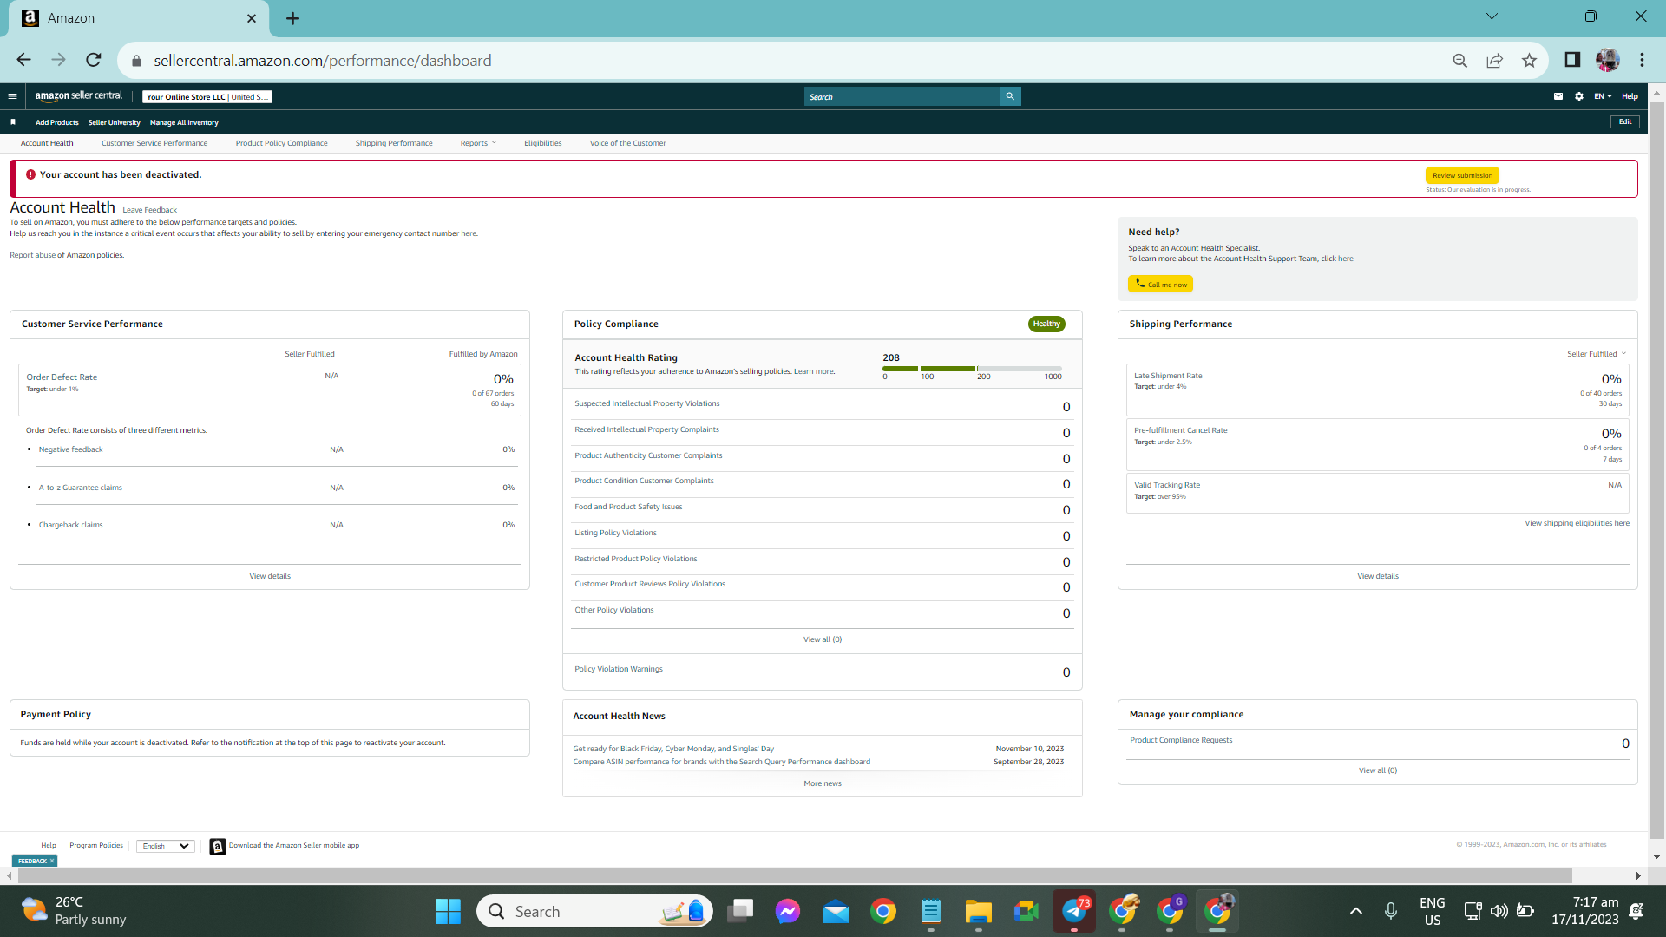1666x937 pixels.
Task: Click the search magnifier button in Seller Central
Action: pos(1010,96)
